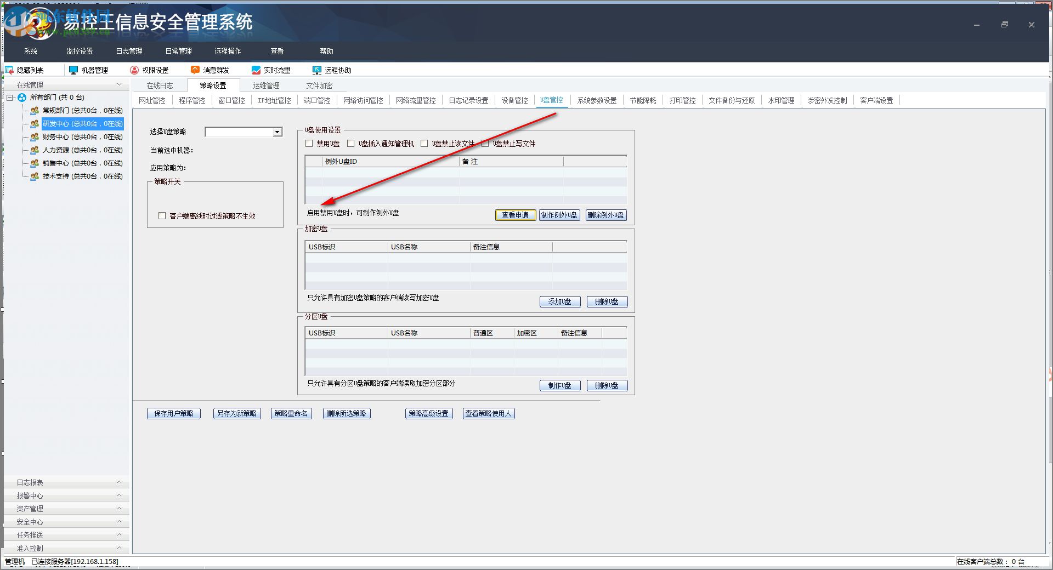This screenshot has height=570, width=1053.
Task: Enable the 禁用U盘 checkbox
Action: (x=309, y=144)
